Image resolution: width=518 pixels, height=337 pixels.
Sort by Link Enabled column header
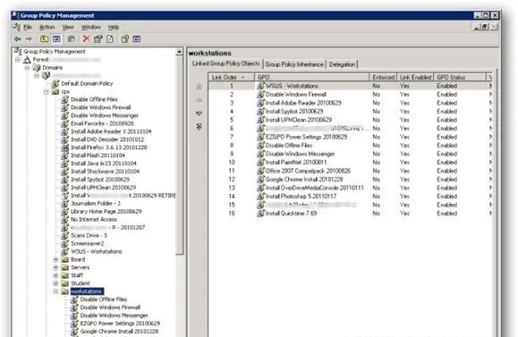coord(415,77)
